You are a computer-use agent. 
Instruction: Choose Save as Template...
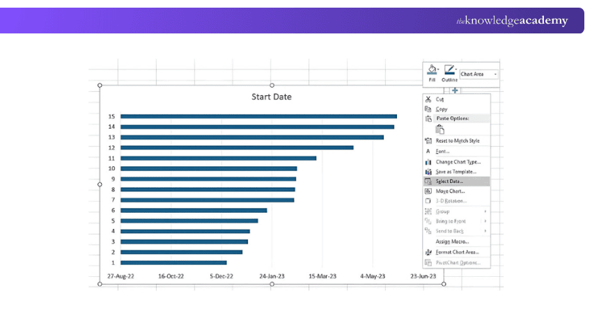pyautogui.click(x=456, y=172)
